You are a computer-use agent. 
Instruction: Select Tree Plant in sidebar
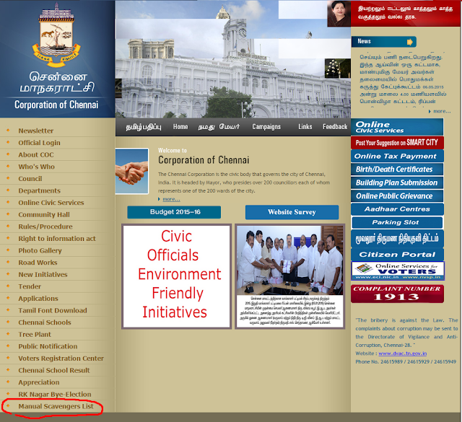(x=35, y=335)
